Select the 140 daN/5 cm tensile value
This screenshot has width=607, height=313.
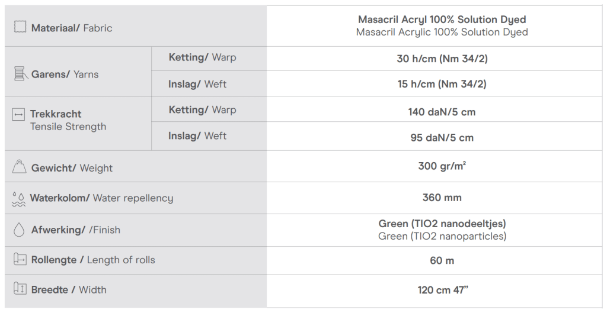(442, 112)
